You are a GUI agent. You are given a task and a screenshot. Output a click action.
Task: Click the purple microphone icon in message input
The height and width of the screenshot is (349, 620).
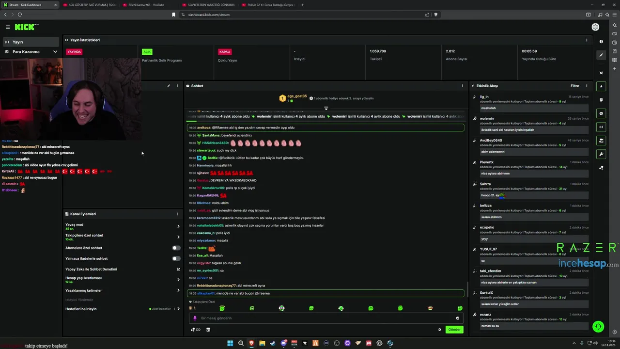tap(195, 318)
